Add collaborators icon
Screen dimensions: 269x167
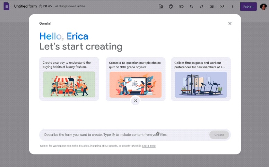222,7
